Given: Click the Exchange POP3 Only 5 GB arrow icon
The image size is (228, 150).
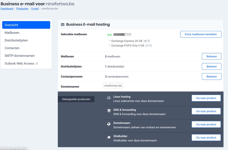Looking at the screenshot, I should 109,46.
